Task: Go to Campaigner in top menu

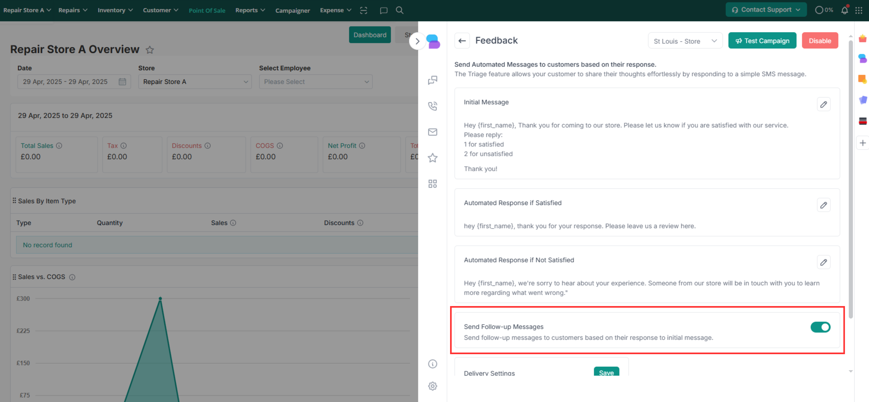Action: coord(292,11)
